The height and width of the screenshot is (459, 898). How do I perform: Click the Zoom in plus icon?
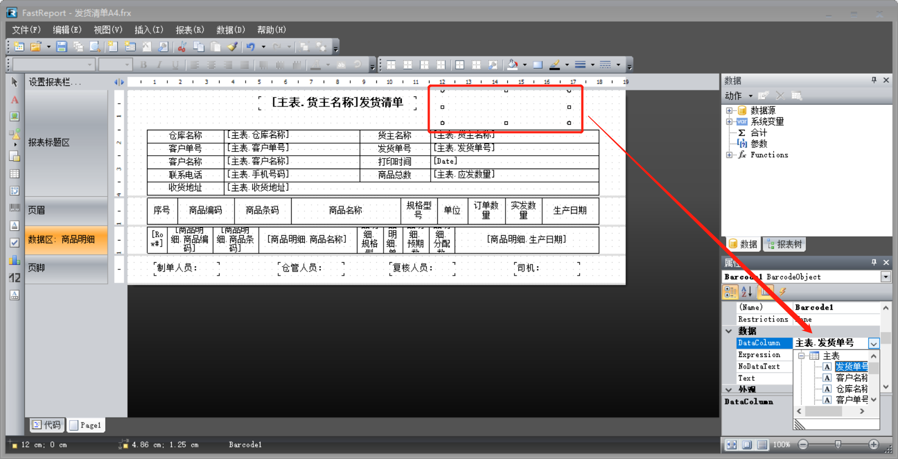874,445
